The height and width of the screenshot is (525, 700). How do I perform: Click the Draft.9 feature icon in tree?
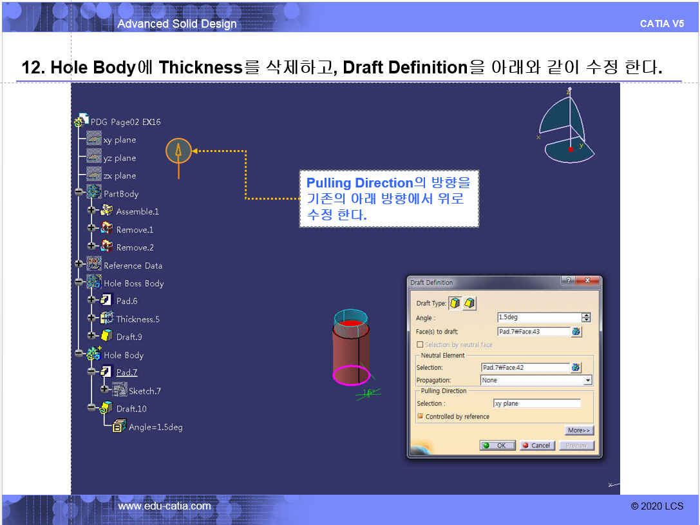tap(107, 336)
